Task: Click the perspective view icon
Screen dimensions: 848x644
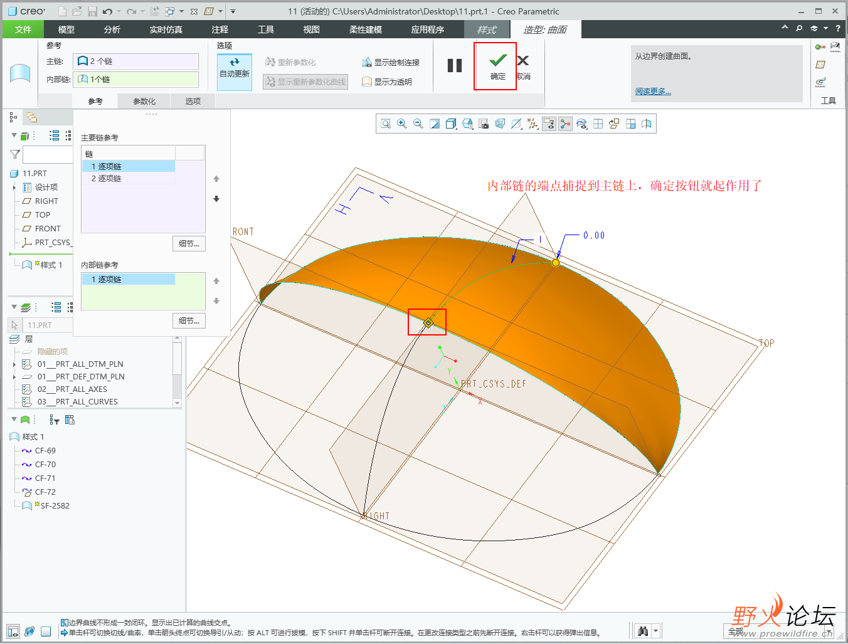Action: pyautogui.click(x=500, y=124)
